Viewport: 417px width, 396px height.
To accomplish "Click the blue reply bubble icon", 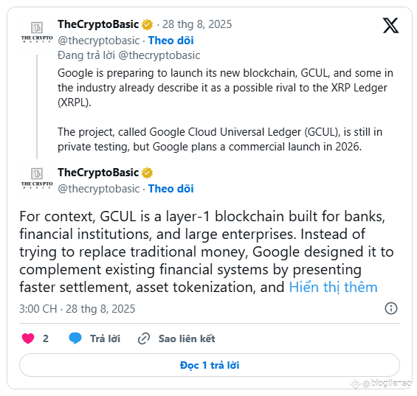I will 75,338.
